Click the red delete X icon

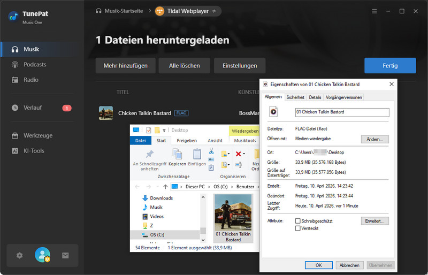[x=238, y=154]
